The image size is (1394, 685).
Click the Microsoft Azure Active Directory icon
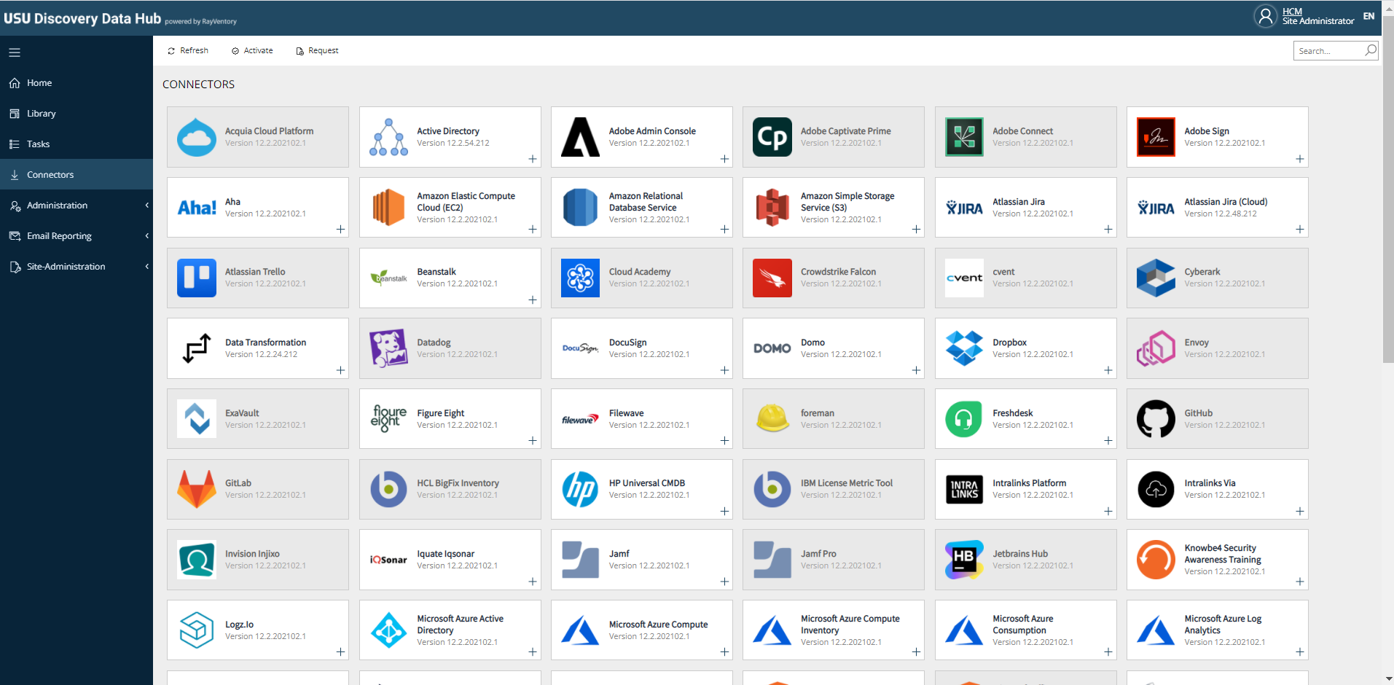388,630
